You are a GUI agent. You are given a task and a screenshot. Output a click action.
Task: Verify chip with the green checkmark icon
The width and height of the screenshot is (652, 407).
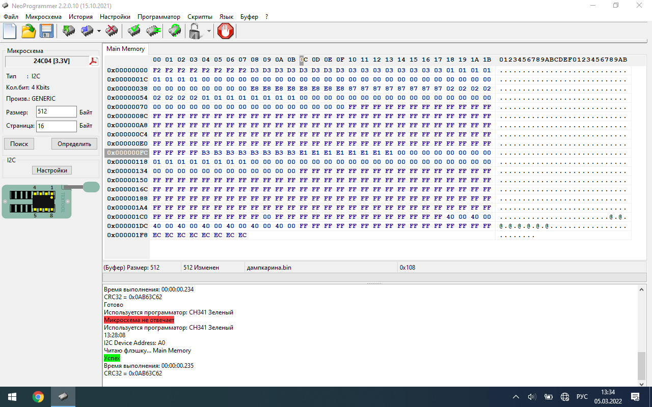134,32
